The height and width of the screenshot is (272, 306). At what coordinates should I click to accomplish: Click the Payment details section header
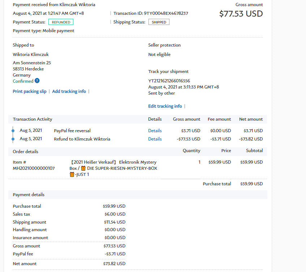(29, 195)
